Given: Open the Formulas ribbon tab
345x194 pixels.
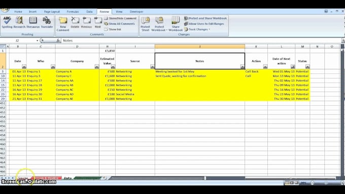Looking at the screenshot, I should click(x=73, y=12).
